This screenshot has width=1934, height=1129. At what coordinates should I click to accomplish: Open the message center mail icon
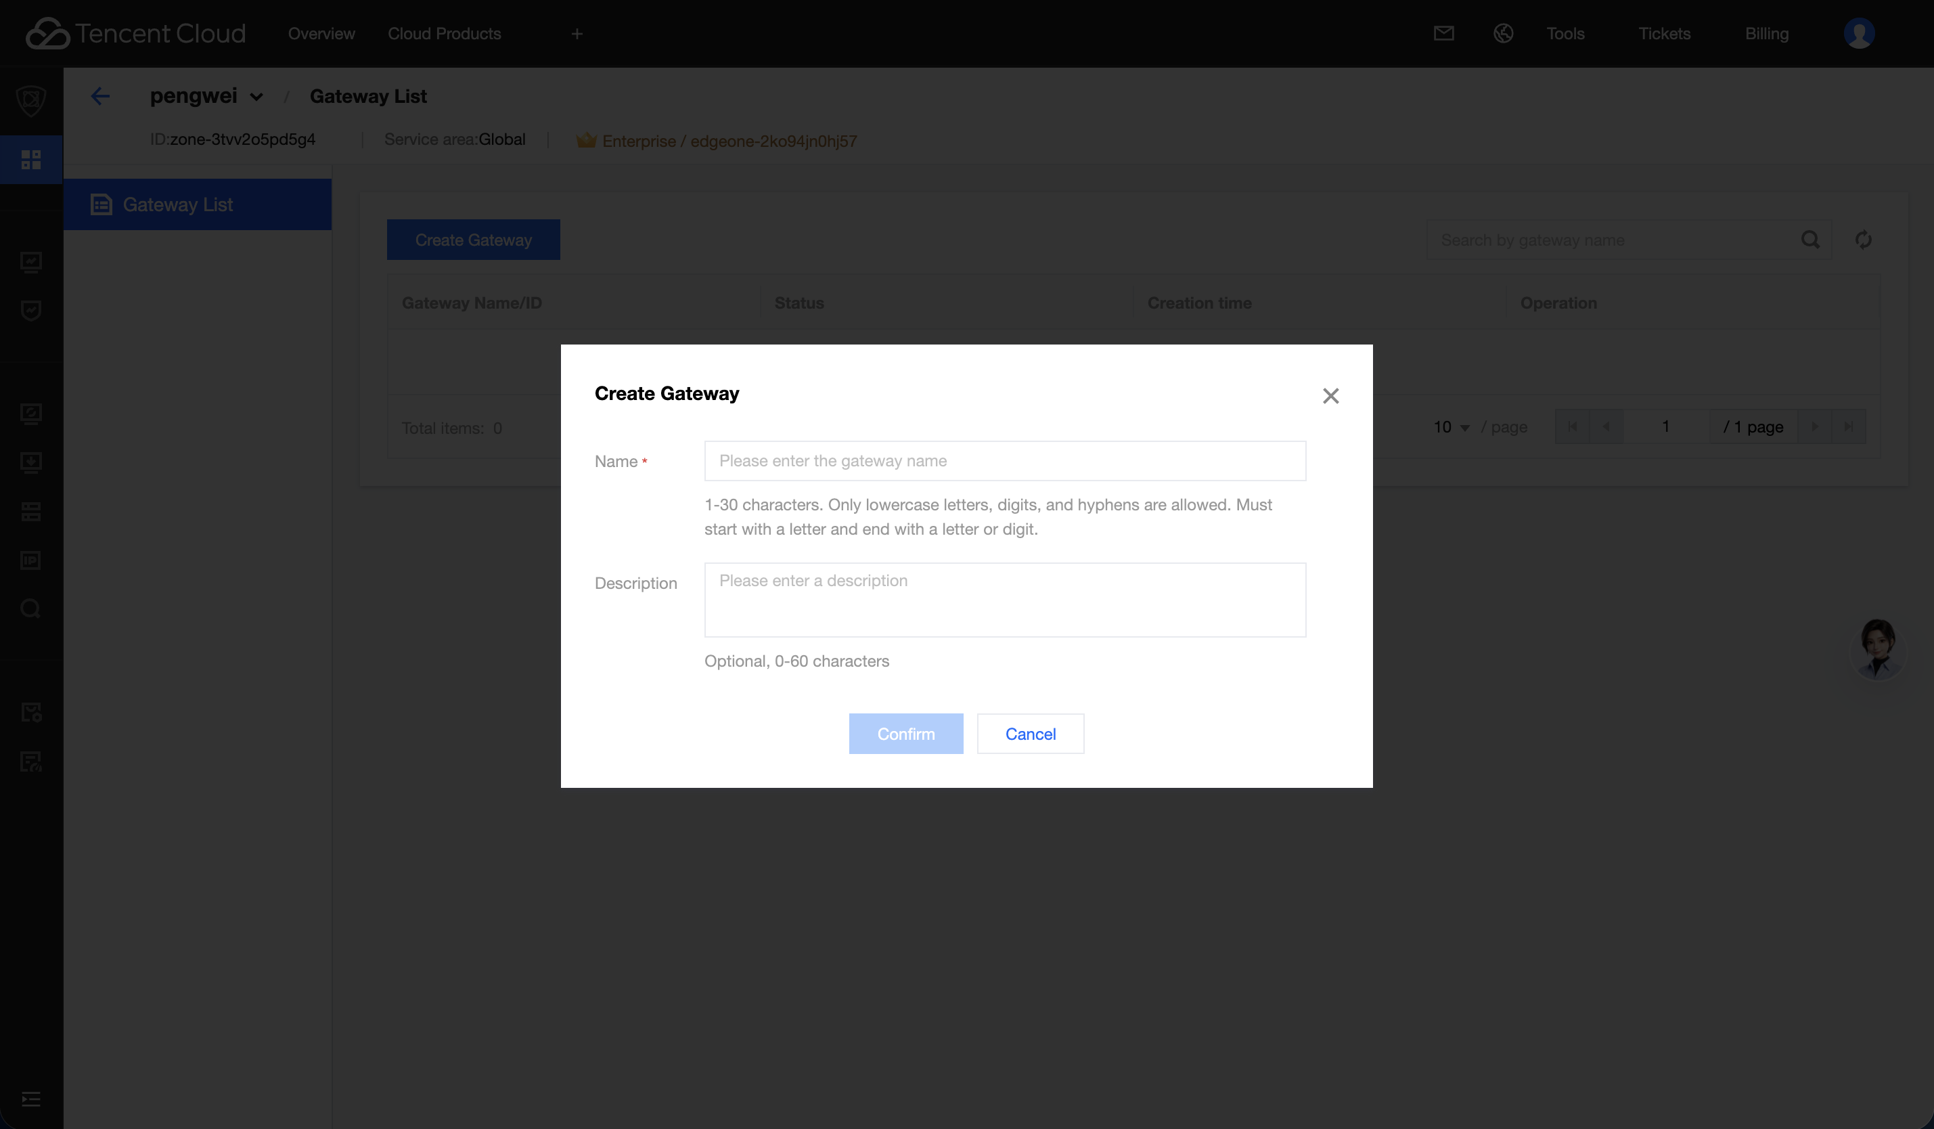coord(1443,33)
